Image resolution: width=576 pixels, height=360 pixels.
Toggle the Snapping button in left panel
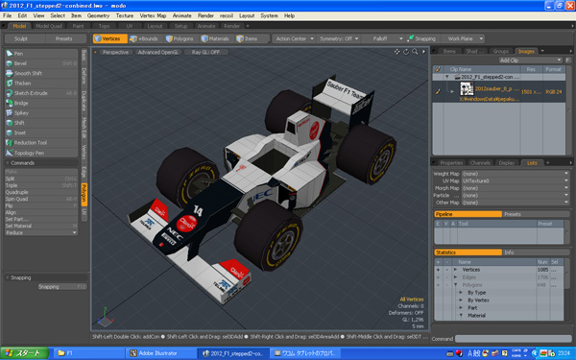[62, 287]
